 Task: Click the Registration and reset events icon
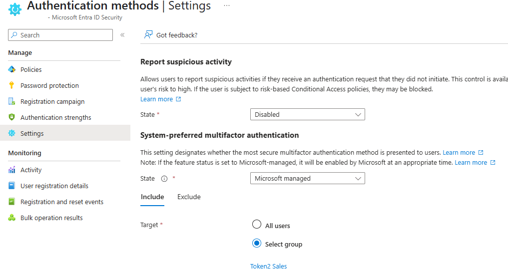[12, 202]
